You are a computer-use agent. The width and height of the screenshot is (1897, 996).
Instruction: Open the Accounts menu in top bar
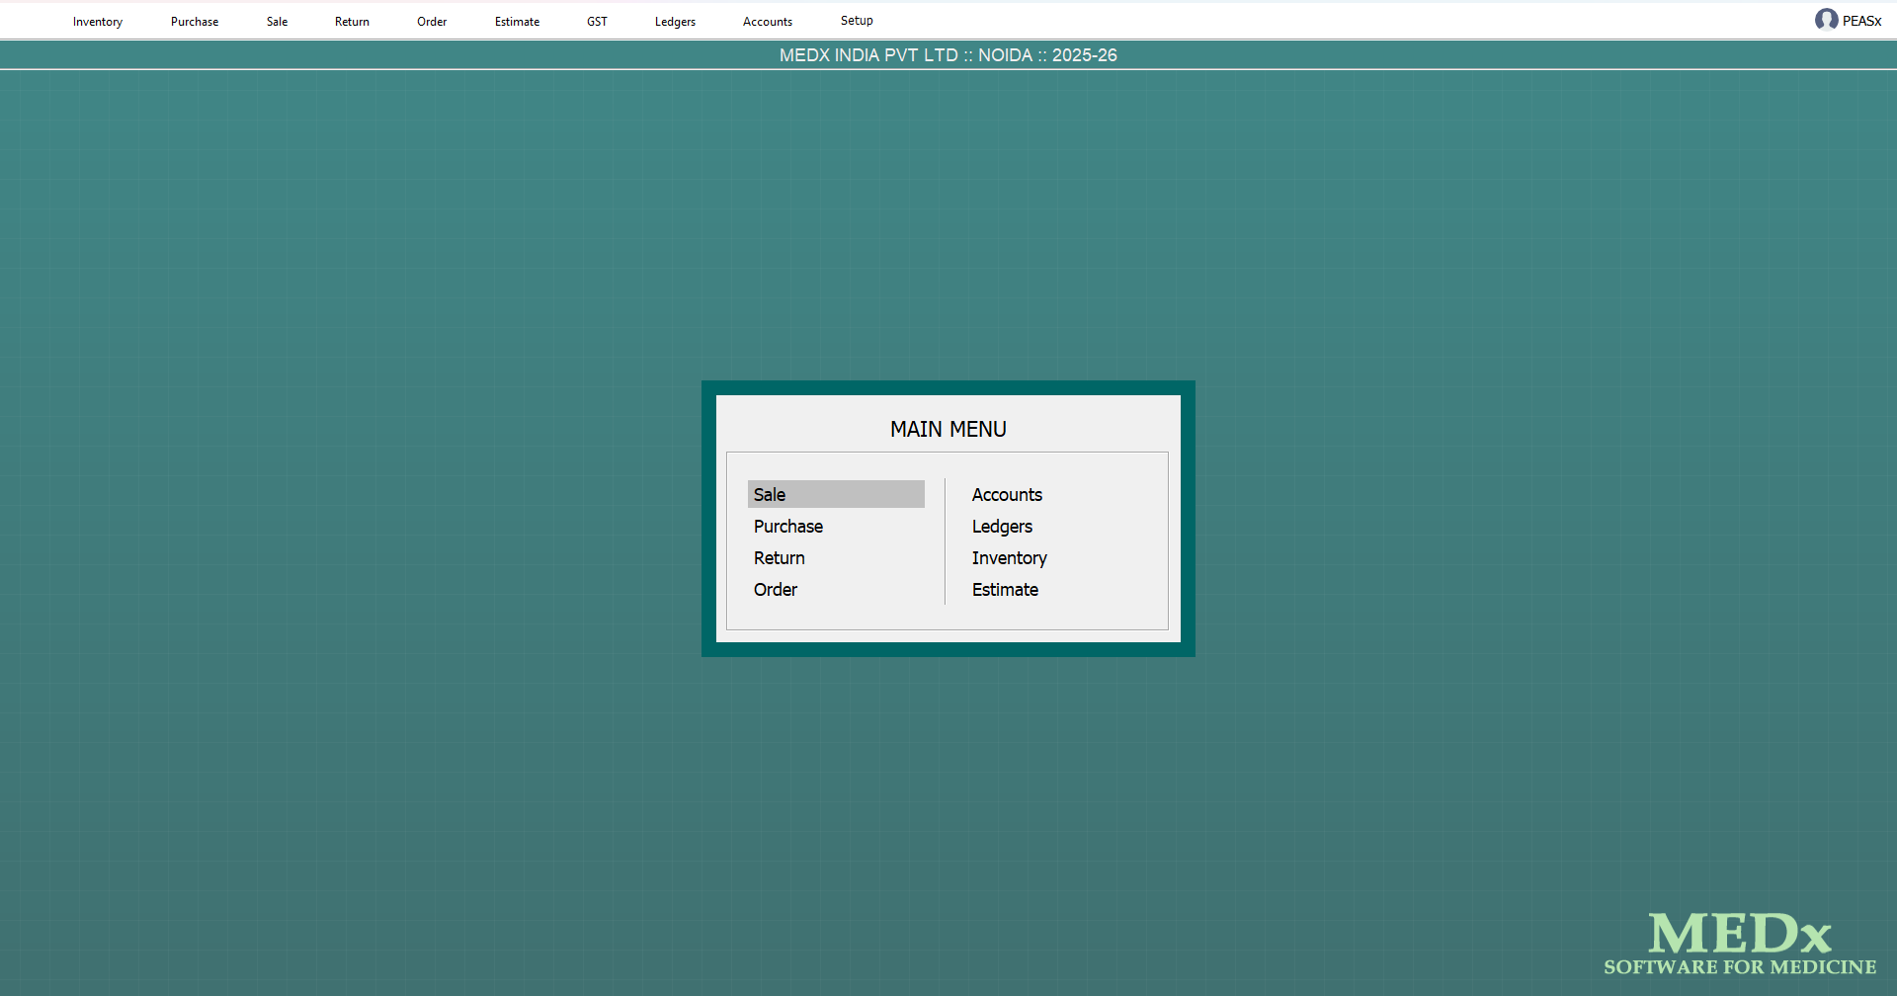[x=768, y=22]
